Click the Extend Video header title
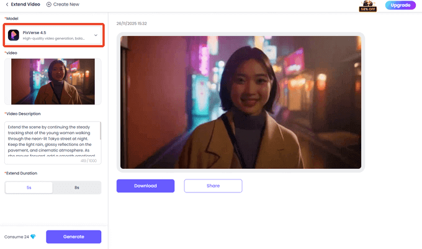 pos(26,4)
